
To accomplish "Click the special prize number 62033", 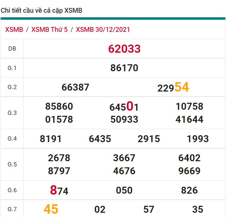I will 124,49.
